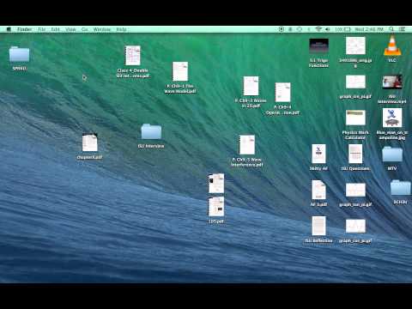The width and height of the screenshot is (412, 309).
Task: Open the Help menu
Action: coord(121,29)
